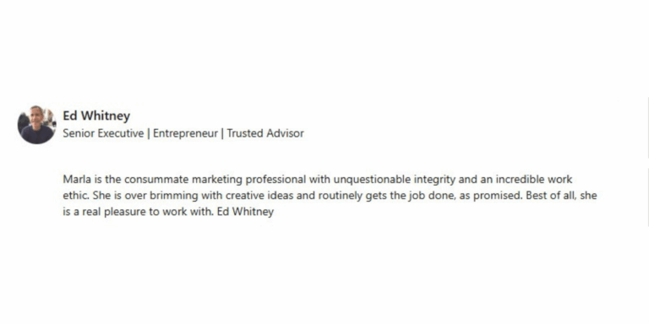Click the word Entrepreneur in the headline

(x=185, y=133)
